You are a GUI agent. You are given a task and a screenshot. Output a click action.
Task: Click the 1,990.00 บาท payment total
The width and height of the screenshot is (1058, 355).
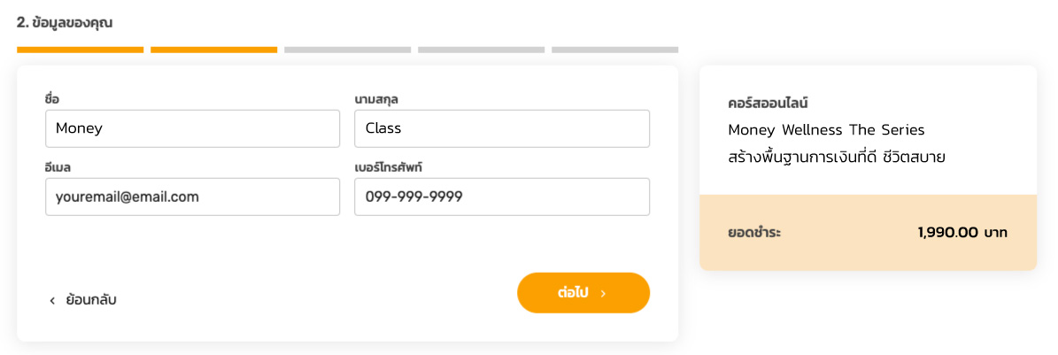(961, 233)
